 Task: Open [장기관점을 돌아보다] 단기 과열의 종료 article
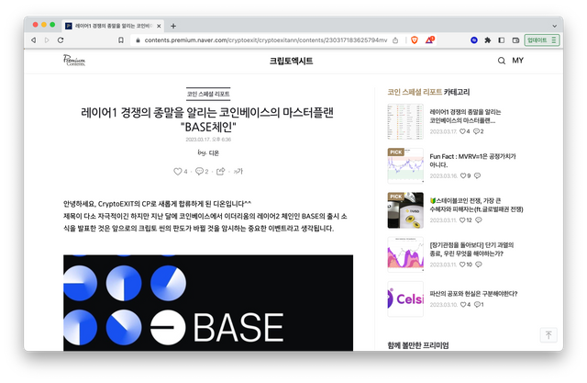point(471,249)
